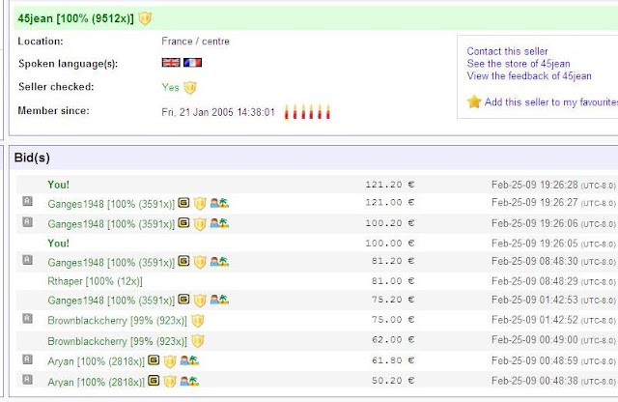618x402 pixels.
Task: Select the top You! bid at 121.20 €
Action: point(58,185)
